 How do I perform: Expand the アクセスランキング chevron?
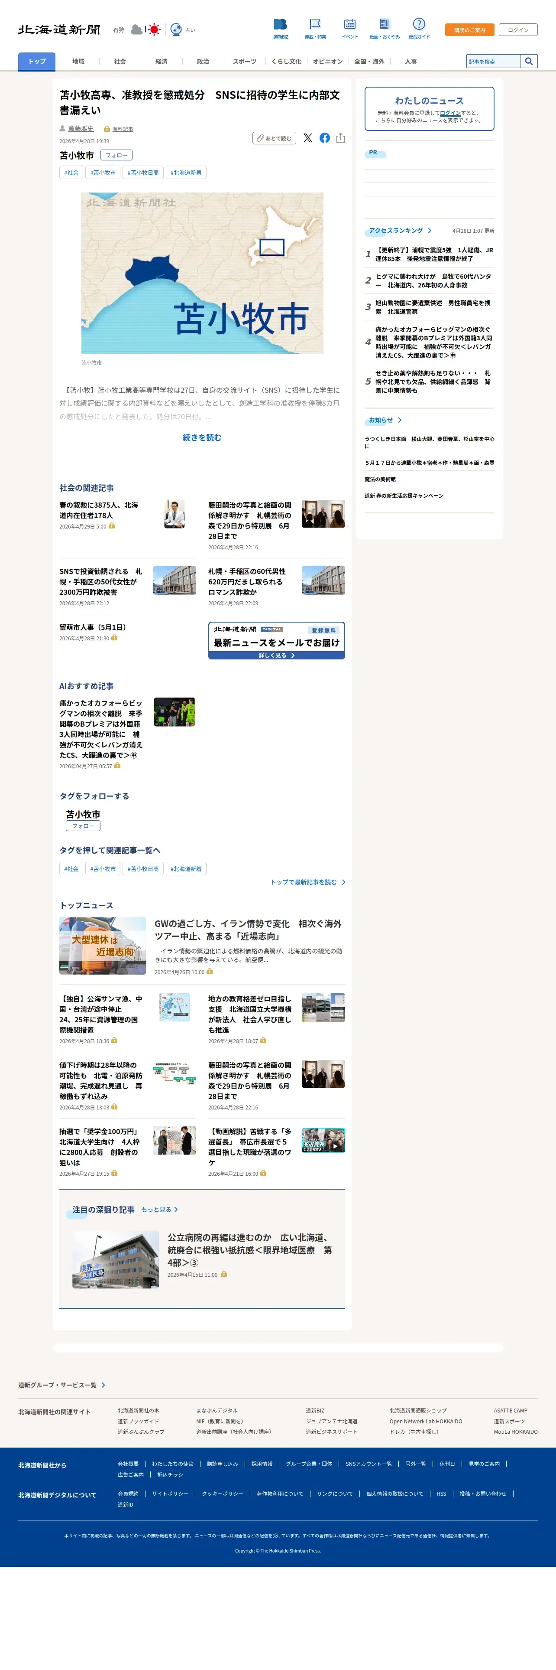coord(430,231)
